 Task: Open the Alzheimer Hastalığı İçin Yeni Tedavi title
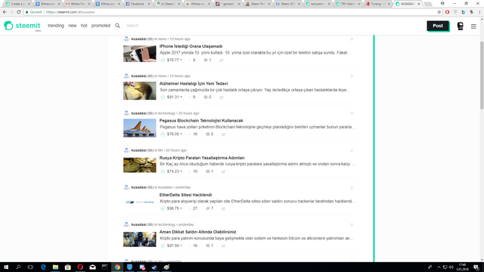(194, 84)
